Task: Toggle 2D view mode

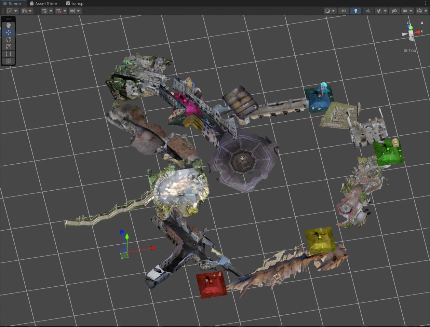Action: click(x=343, y=11)
